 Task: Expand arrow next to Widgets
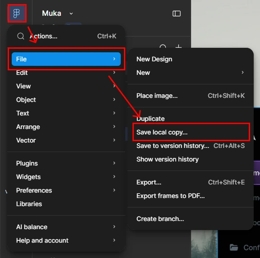[114, 177]
